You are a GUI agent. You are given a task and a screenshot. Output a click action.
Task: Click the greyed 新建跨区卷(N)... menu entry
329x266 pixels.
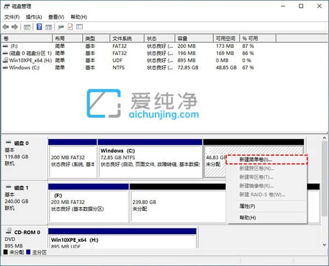pos(266,168)
